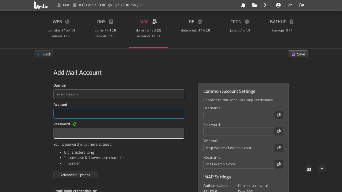Click the 'Normal password' authentication value
Image resolution: width=342 pixels, height=192 pixels.
pyautogui.click(x=253, y=186)
